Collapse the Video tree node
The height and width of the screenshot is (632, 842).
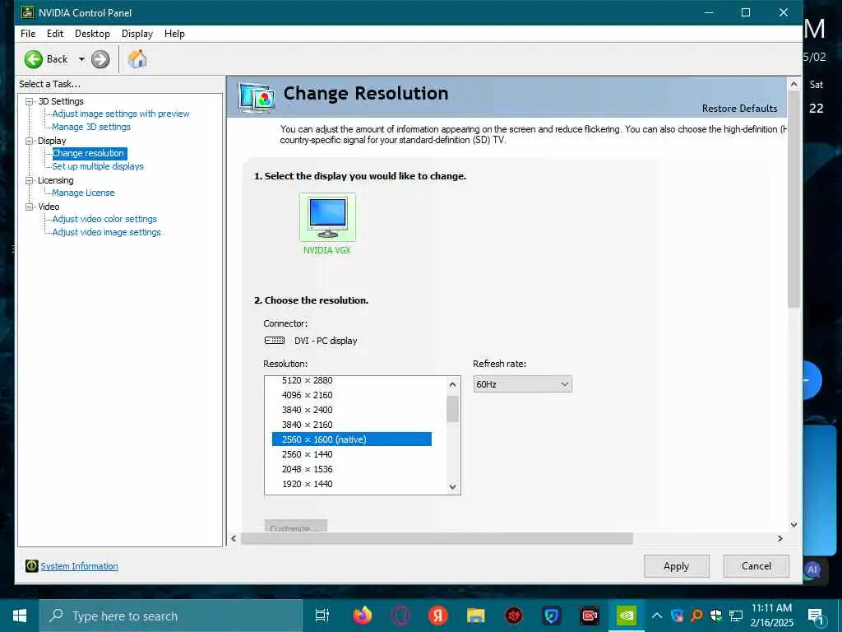(x=30, y=207)
